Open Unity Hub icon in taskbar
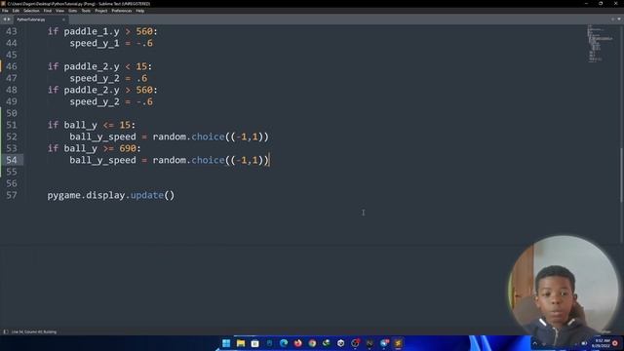The height and width of the screenshot is (351, 624). [x=341, y=343]
